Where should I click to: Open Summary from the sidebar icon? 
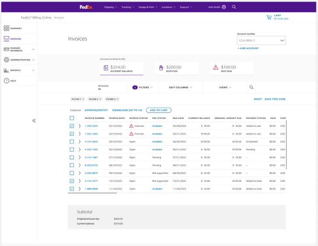[7, 28]
